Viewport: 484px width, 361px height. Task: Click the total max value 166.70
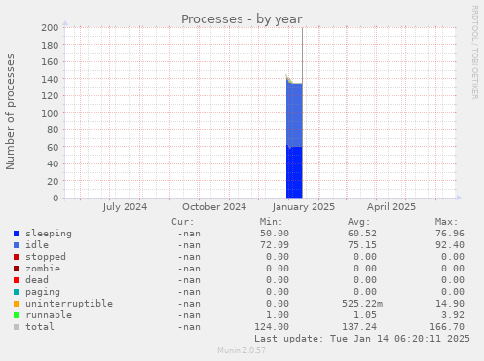(447, 327)
